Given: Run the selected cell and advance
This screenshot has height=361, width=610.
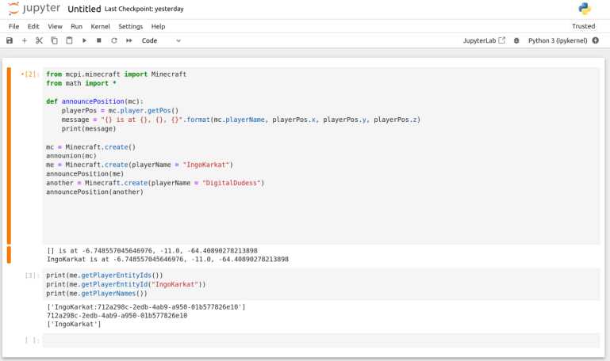Looking at the screenshot, I should (x=84, y=40).
